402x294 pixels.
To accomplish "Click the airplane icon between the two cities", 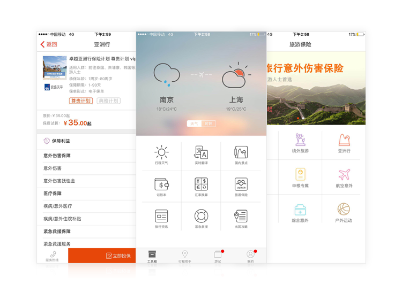I will coord(201,75).
